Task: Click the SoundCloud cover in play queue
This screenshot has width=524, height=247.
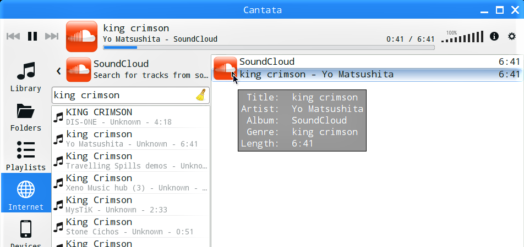Action: (225, 68)
